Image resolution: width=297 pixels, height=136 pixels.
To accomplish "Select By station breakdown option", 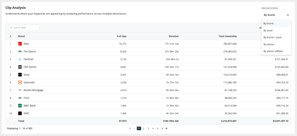I will [x=276, y=44].
